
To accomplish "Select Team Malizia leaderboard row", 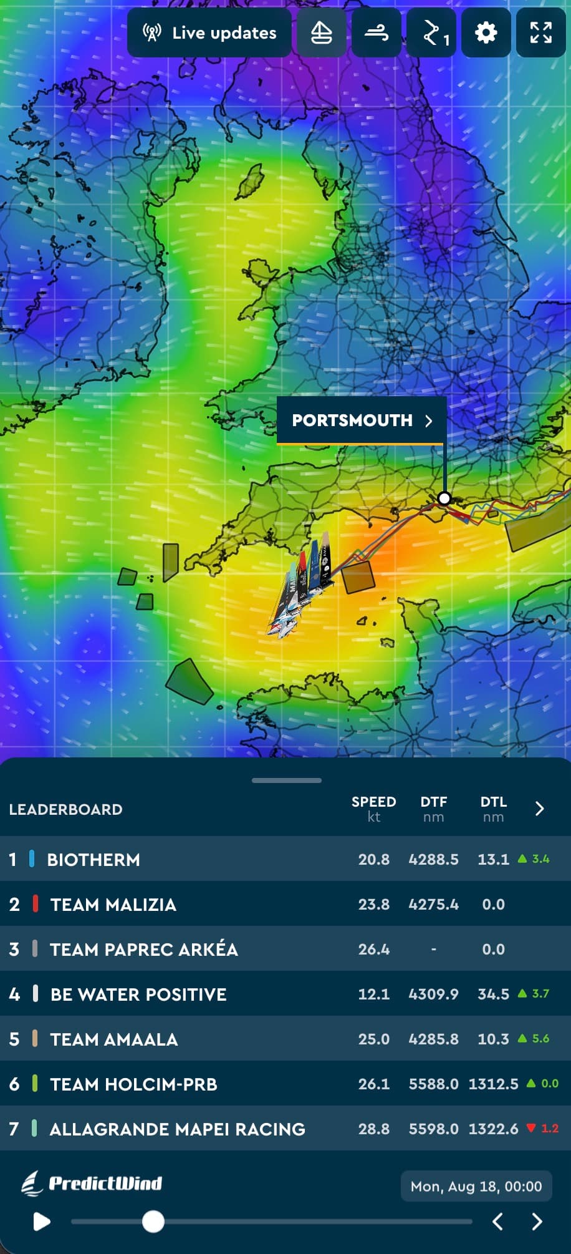I will coord(285,904).
